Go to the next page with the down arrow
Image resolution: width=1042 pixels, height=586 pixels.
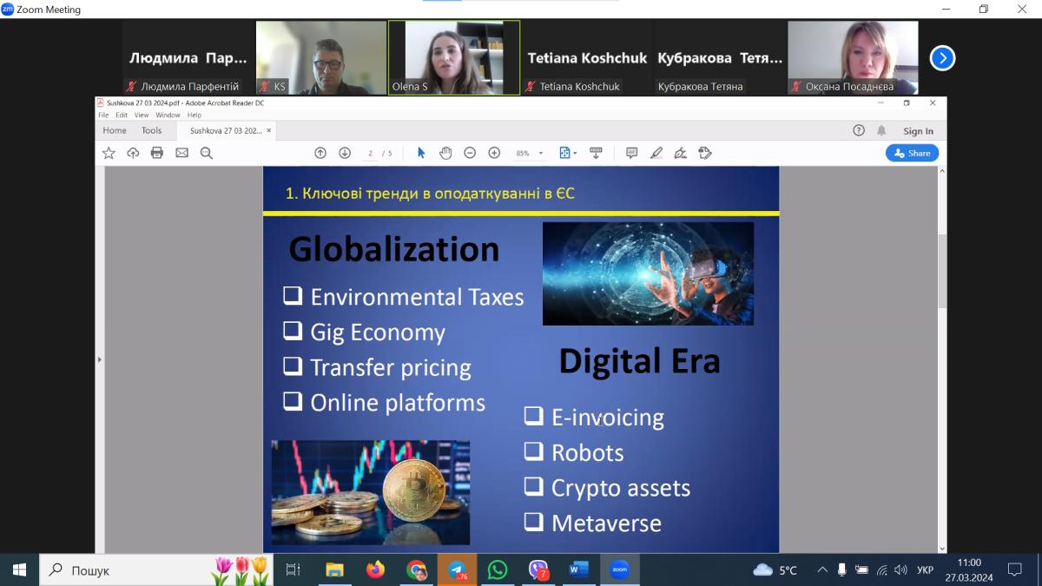[345, 153]
